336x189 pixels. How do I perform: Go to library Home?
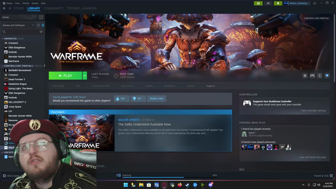pyautogui.click(x=19, y=17)
